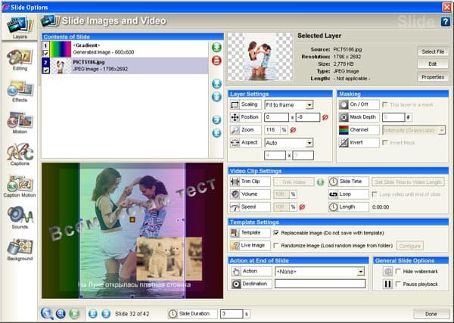This screenshot has height=323, width=454.
Task: Toggle visibility checkbox of Gradient layer
Action: tap(45, 54)
